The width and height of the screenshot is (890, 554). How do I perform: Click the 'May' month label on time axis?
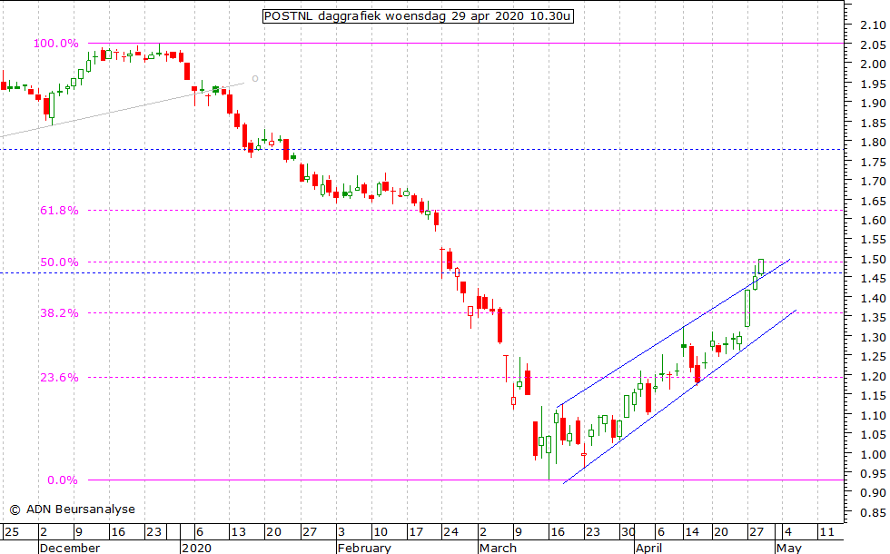[x=789, y=548]
